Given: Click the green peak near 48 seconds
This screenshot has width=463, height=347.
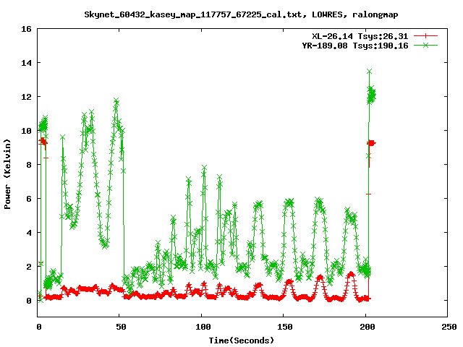Looking at the screenshot, I should click(x=116, y=100).
